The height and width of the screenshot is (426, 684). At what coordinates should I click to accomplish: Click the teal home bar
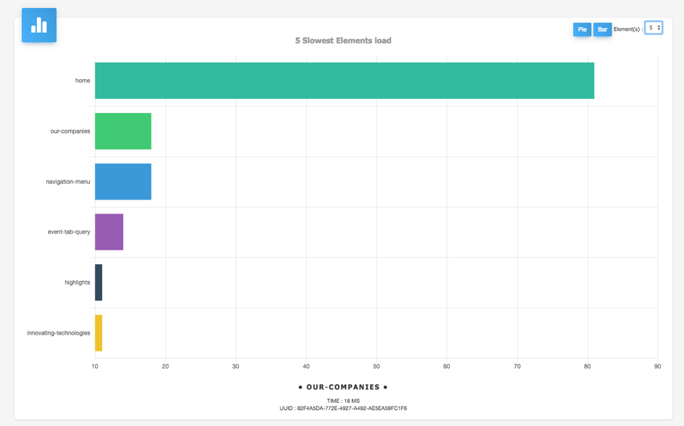pos(344,81)
